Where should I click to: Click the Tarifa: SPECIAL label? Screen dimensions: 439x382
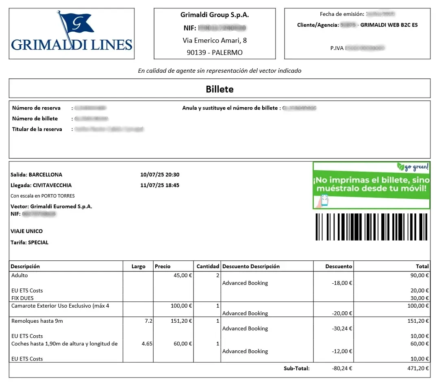[x=29, y=242]
